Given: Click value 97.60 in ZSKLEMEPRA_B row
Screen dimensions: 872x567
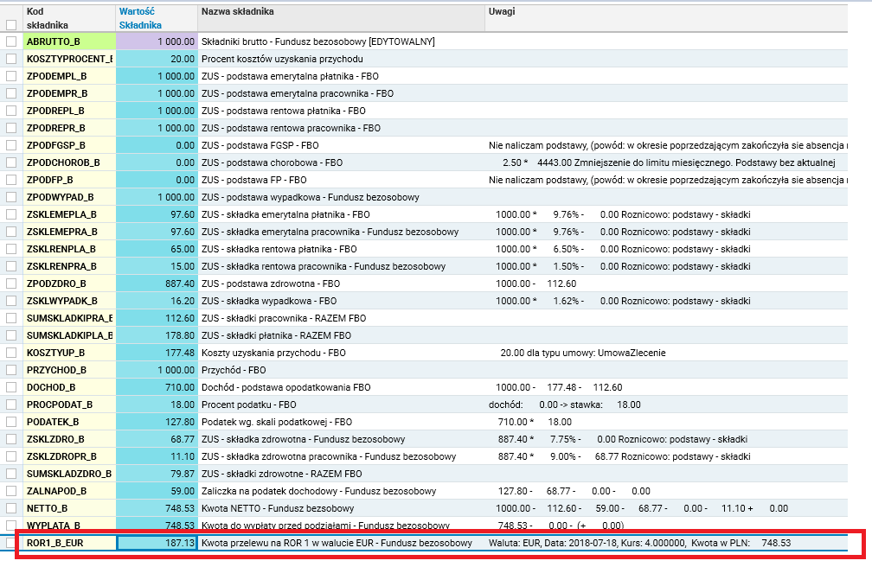Looking at the screenshot, I should click(x=157, y=232).
